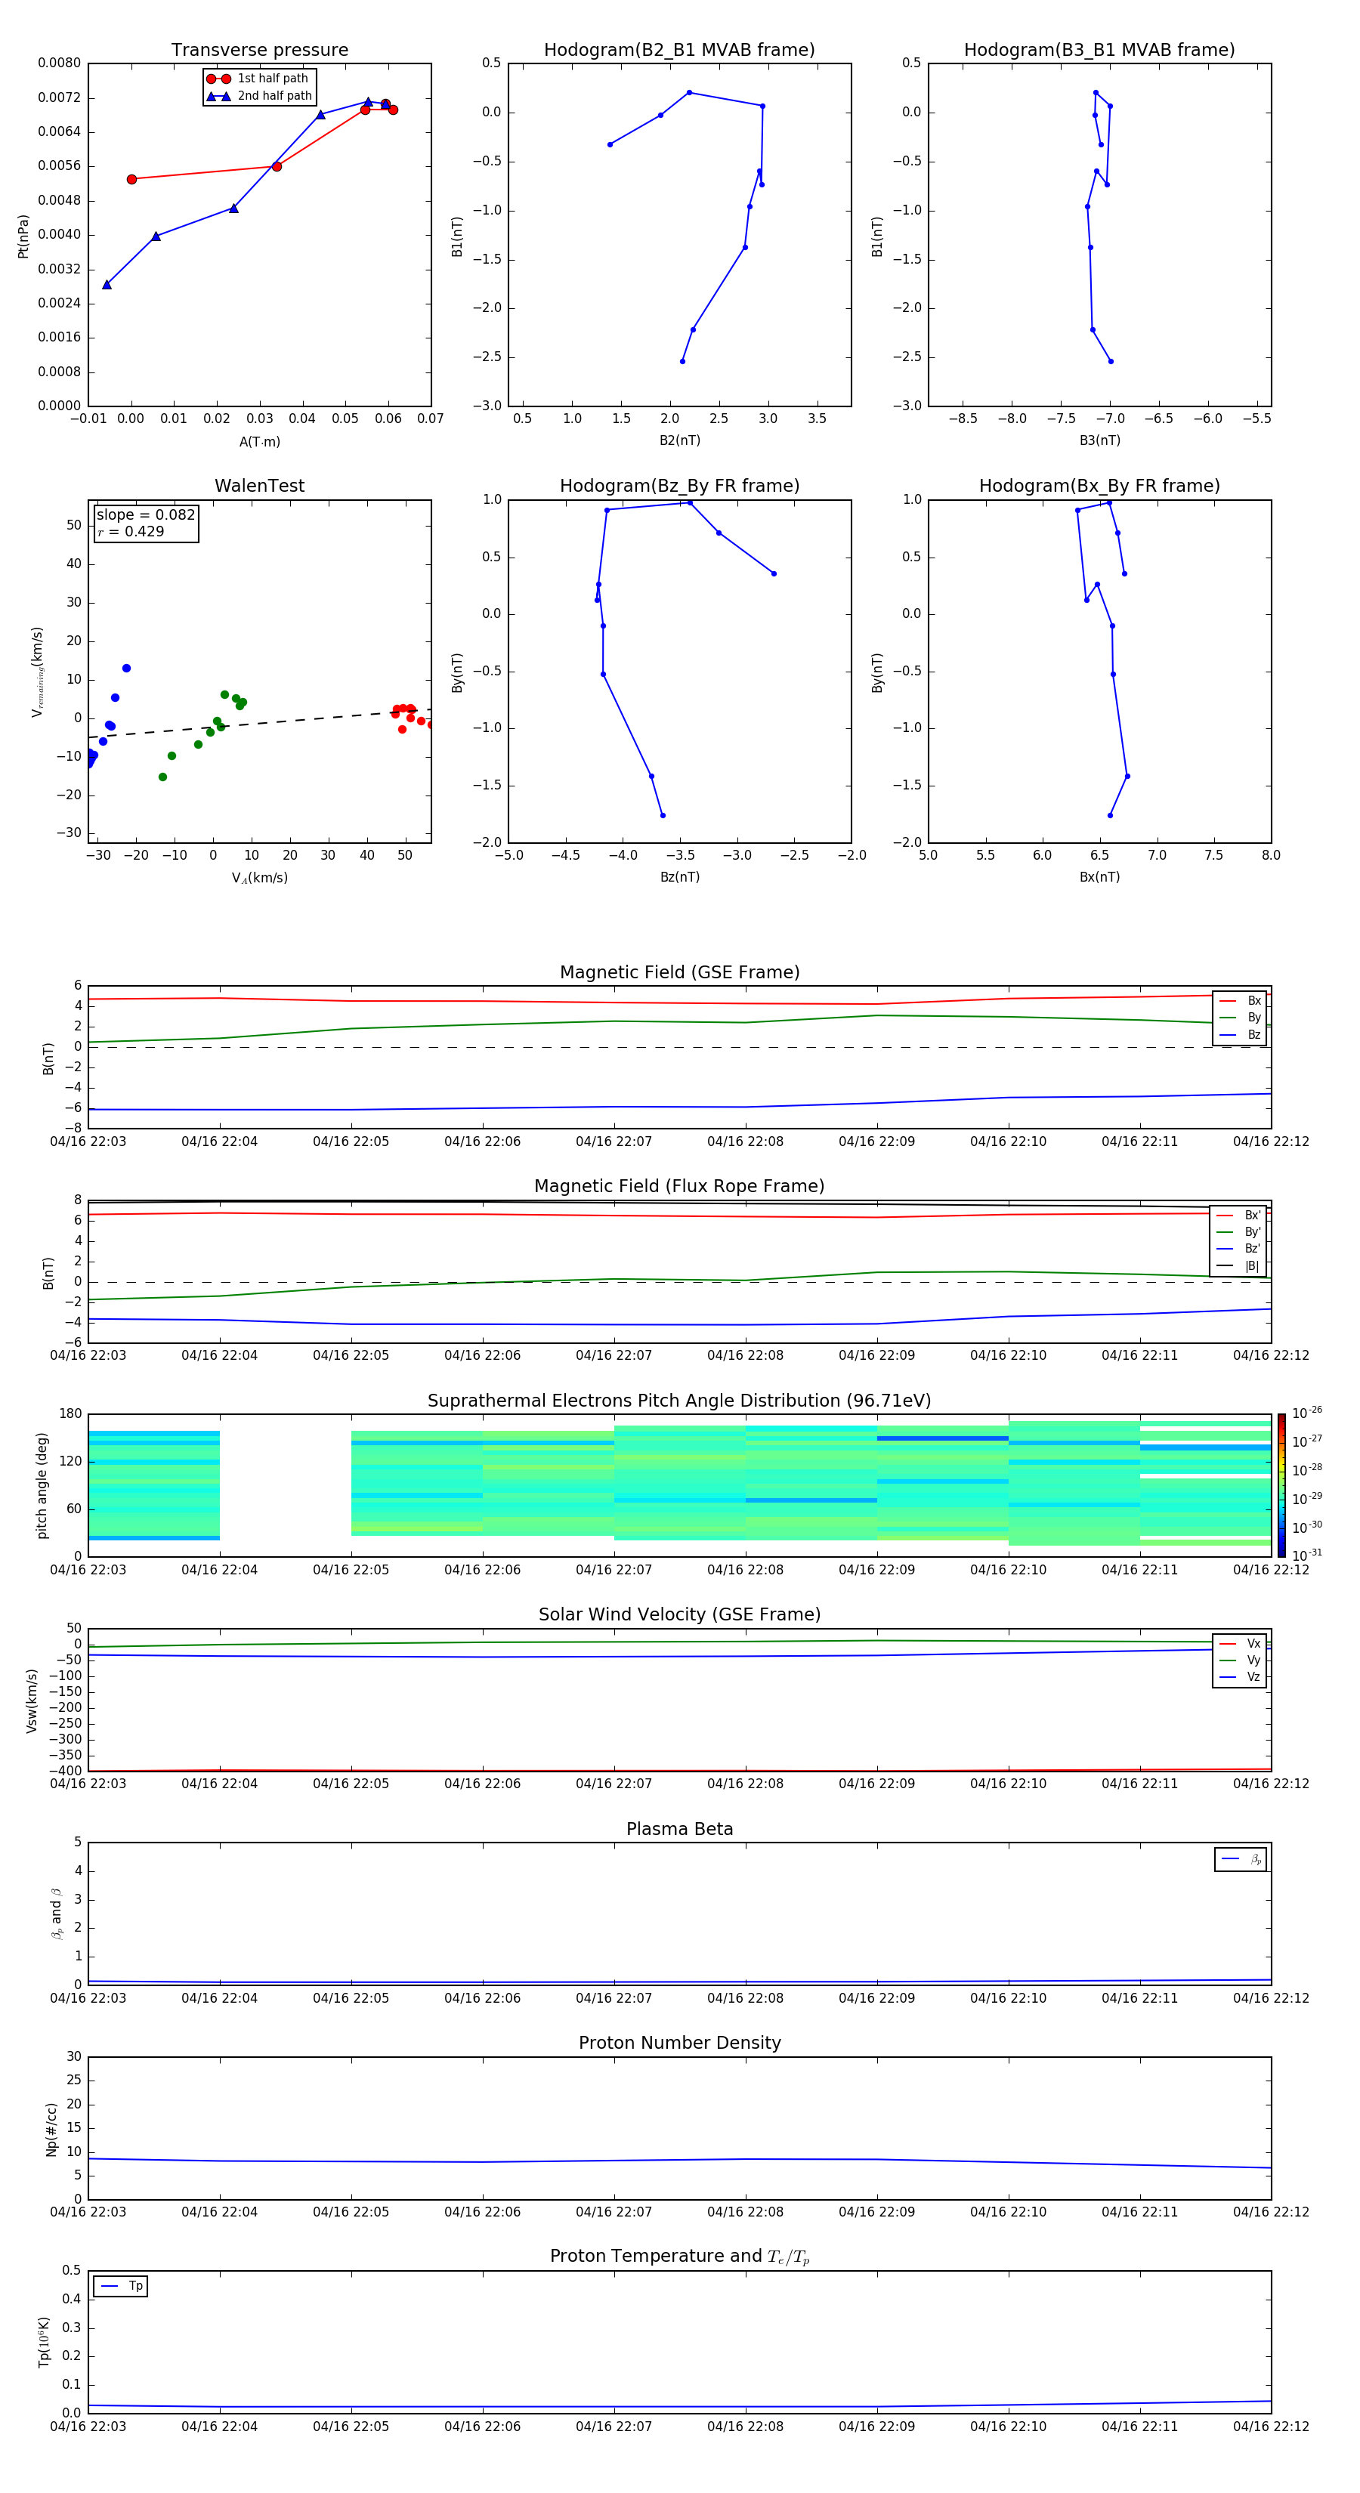Click the 'Bz(nT)' x-axis label

click(x=679, y=877)
